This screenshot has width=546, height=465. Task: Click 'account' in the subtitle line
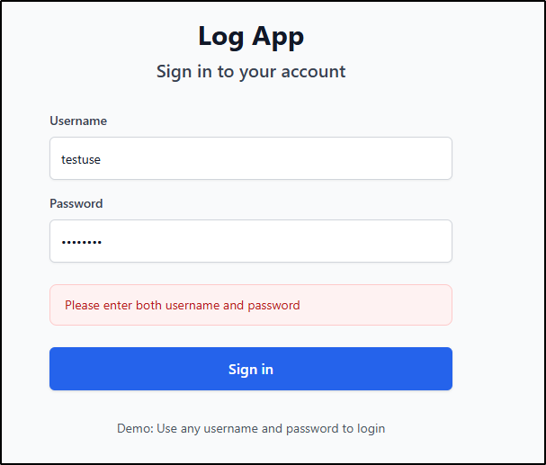coord(313,72)
